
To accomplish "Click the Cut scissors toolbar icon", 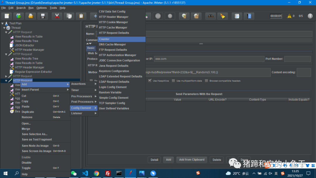I will coord(57,16).
